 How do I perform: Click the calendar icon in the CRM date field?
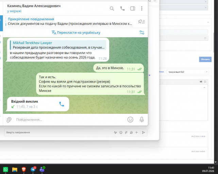click(205, 38)
